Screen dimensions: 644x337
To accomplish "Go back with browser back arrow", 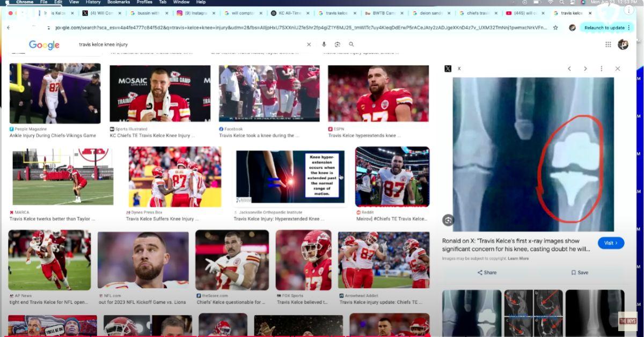I will [x=8, y=27].
